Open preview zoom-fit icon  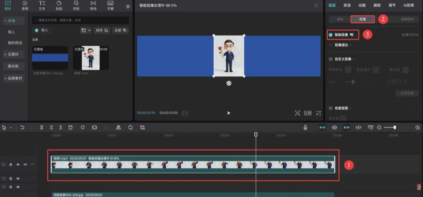(298, 113)
